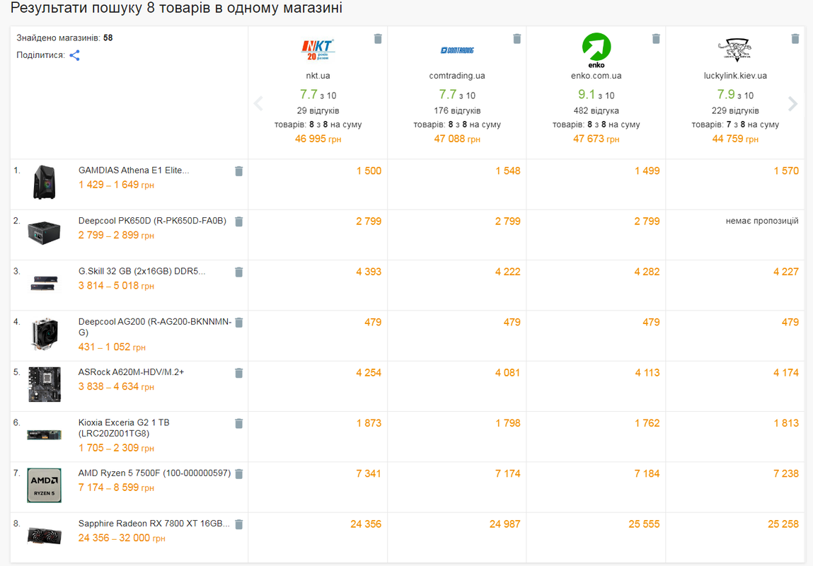Click price 25 555 at enko.com.ua

644,524
